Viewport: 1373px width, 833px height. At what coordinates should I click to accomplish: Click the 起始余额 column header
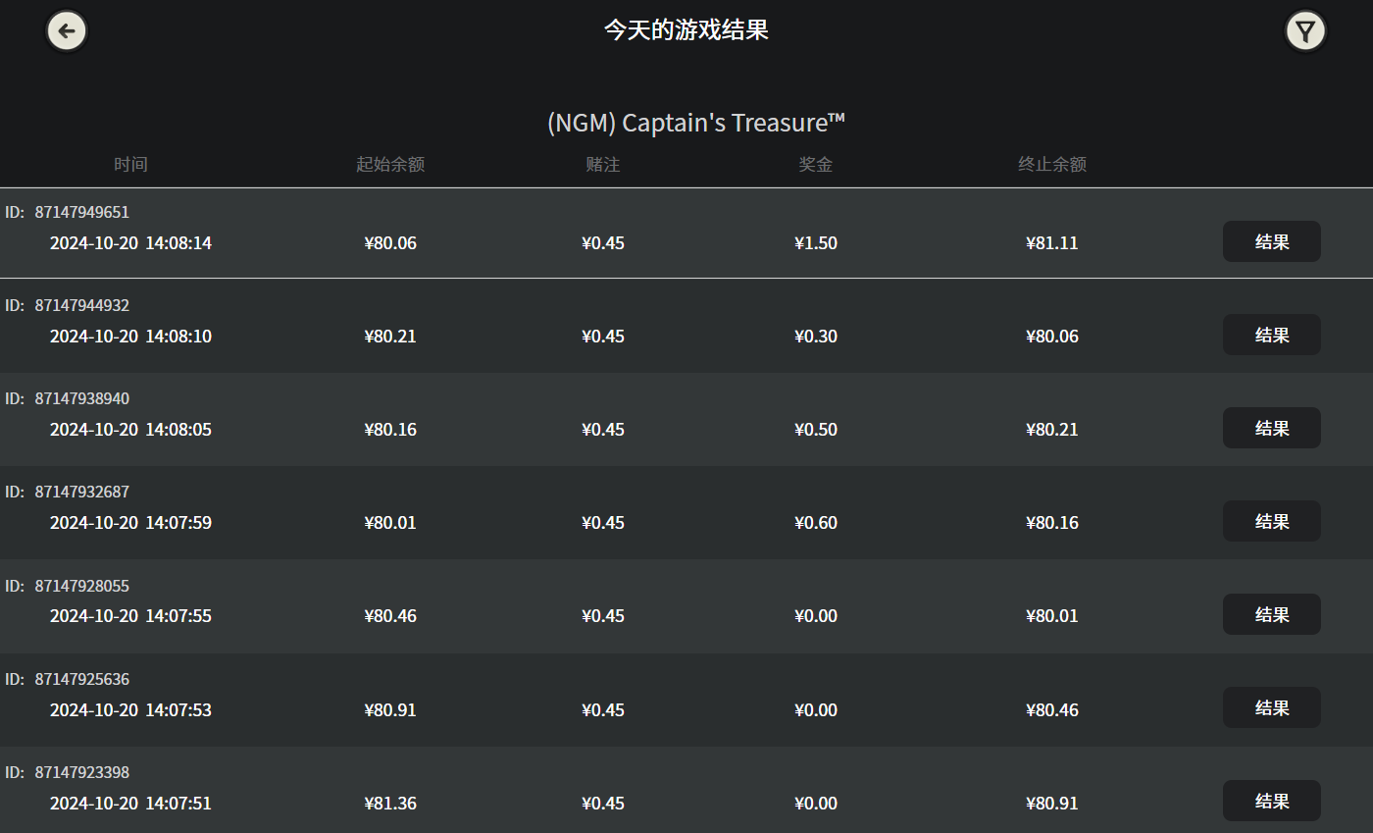390,164
